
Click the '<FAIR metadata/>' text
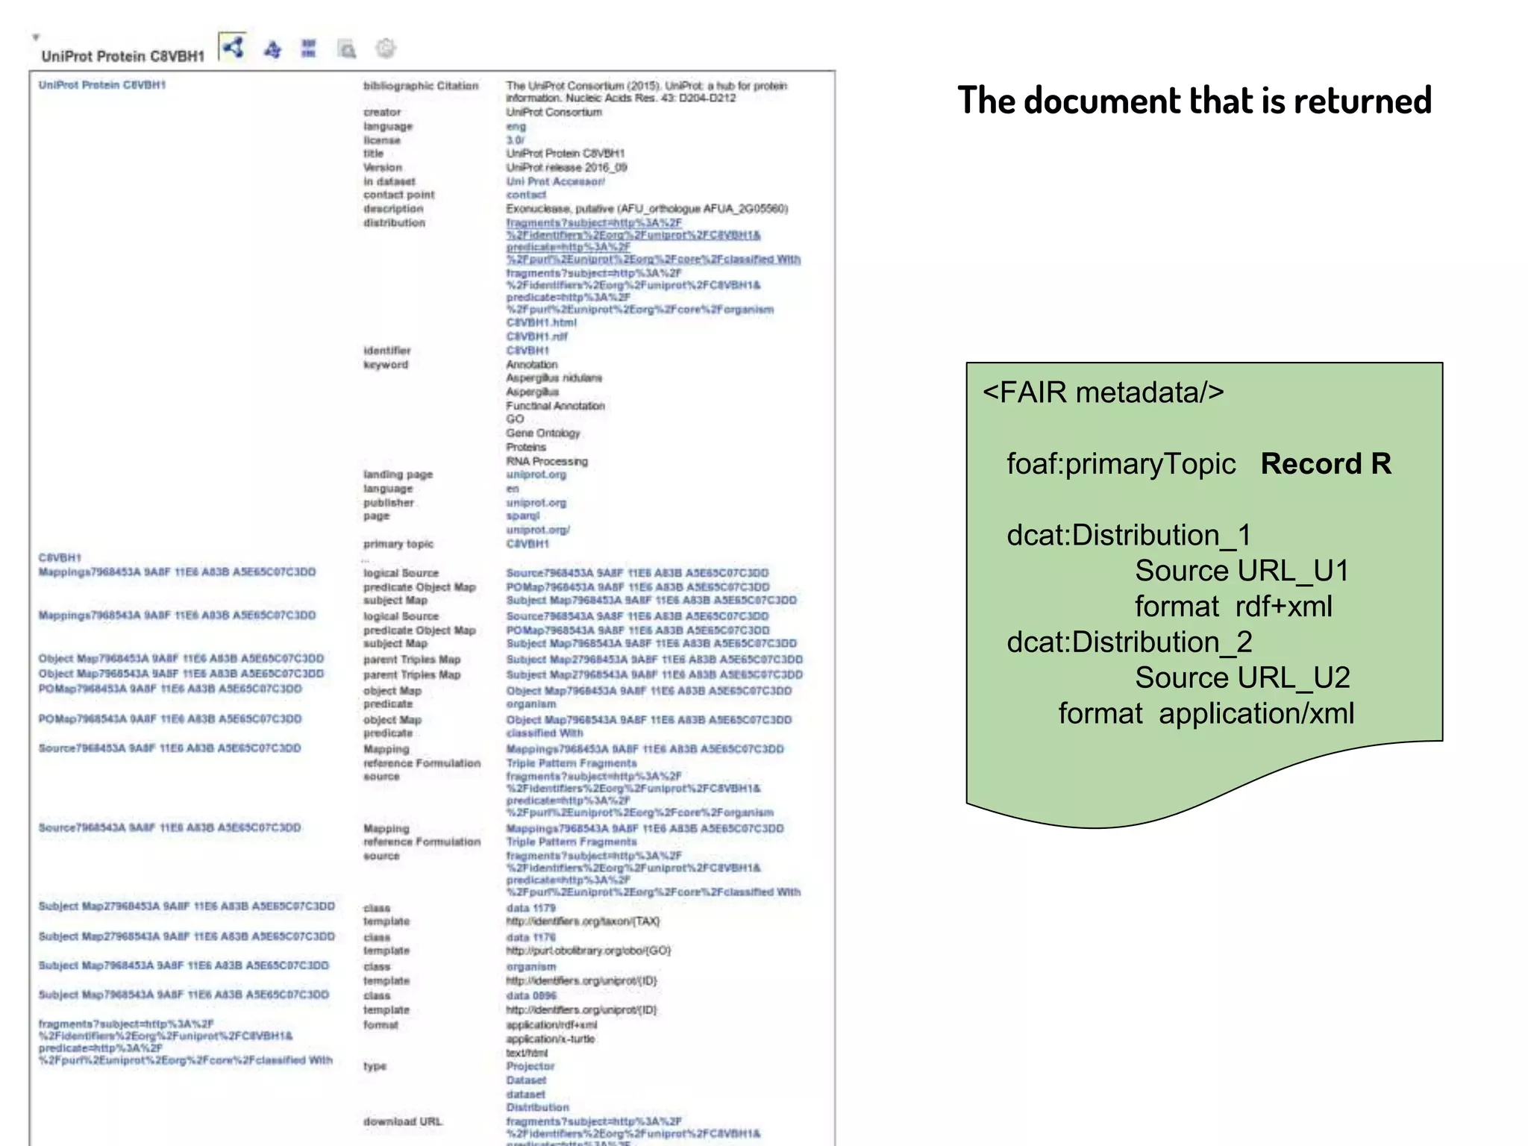1103,392
